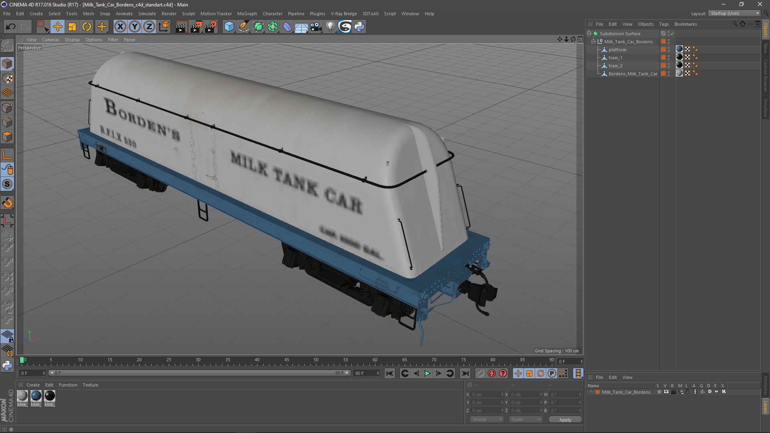The height and width of the screenshot is (433, 770).
Task: Open the Layout Startup dropdown
Action: pos(734,13)
